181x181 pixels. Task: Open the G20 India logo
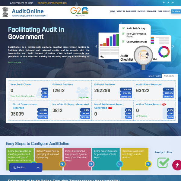coord(80,12)
